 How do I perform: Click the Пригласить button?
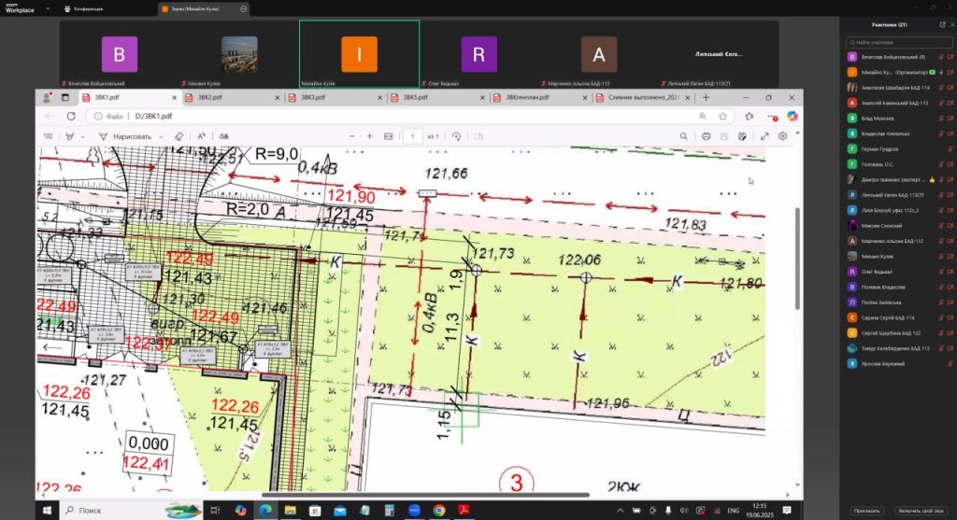coord(867,510)
